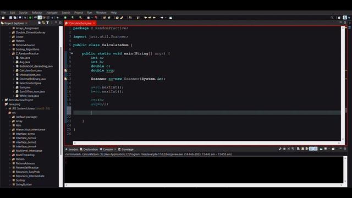Viewport: 352px width, 198px height.
Task: Click the New file toolbar icon
Action: tap(3, 18)
